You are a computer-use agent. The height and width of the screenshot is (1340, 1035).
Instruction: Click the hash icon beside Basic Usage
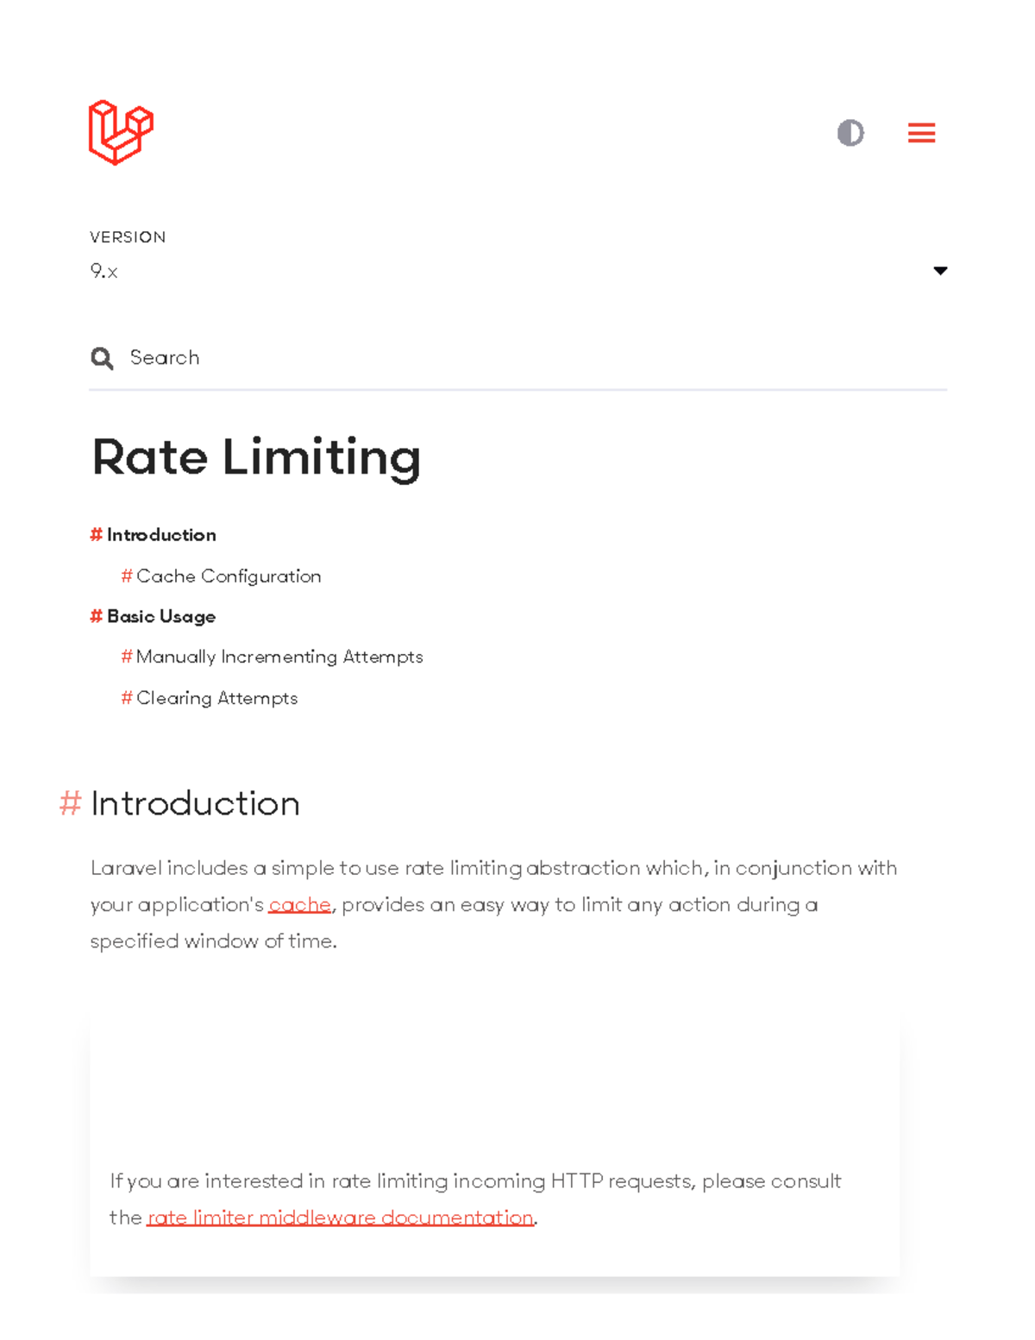97,616
